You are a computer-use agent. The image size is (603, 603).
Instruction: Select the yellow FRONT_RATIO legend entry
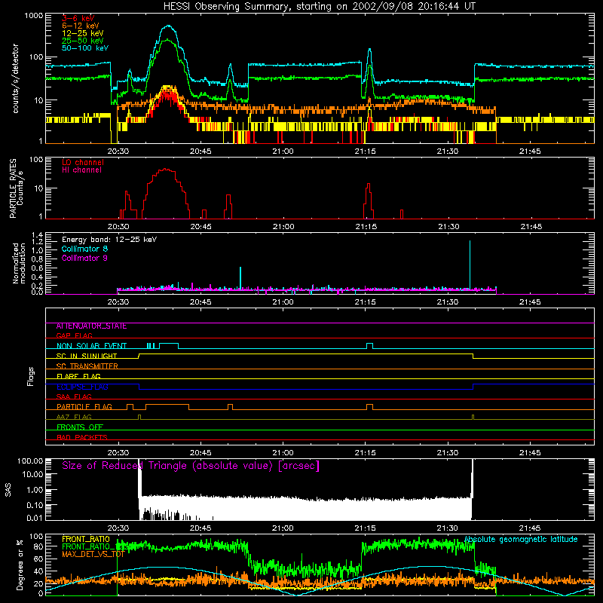[86, 539]
